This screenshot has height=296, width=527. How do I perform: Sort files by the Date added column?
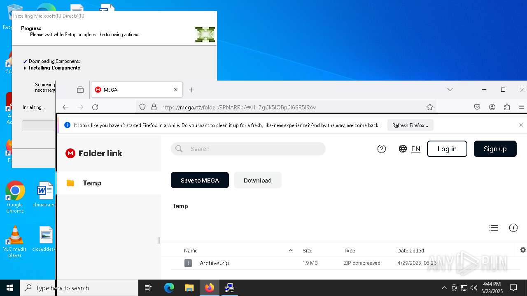(x=410, y=250)
